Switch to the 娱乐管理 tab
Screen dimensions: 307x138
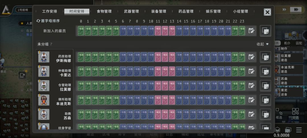click(x=213, y=11)
